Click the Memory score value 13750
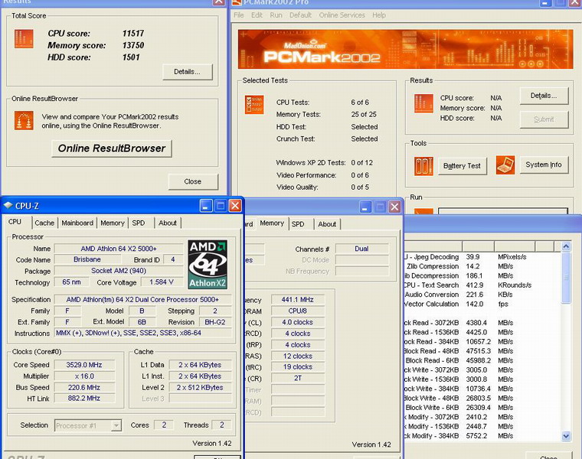 point(133,45)
